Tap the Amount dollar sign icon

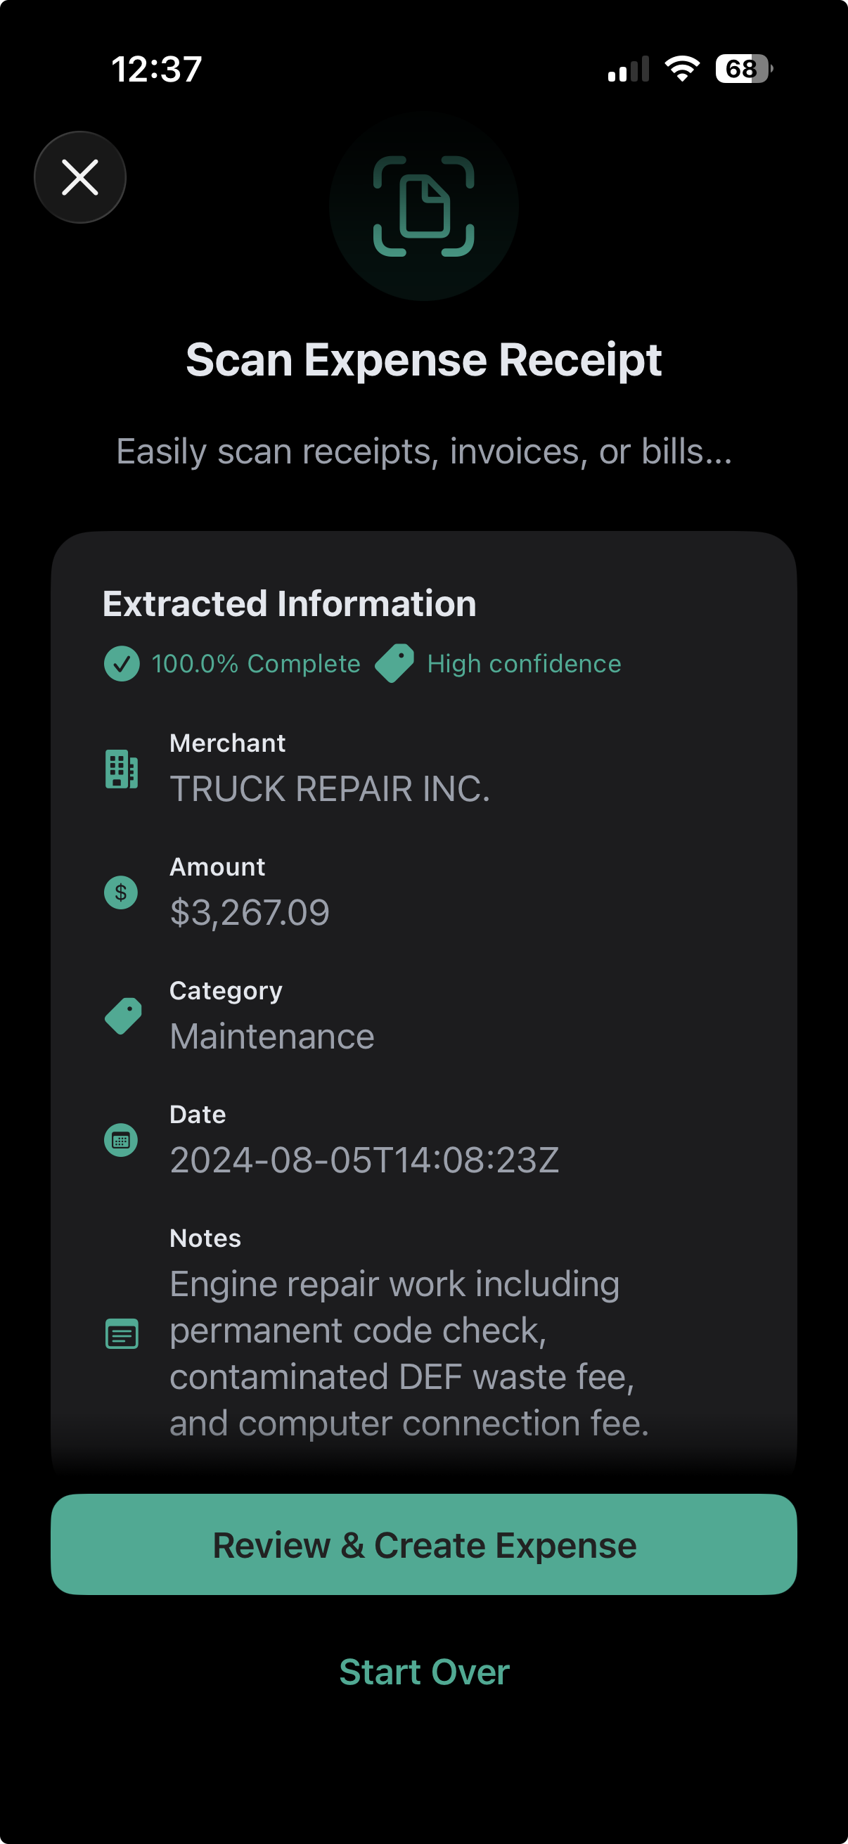coord(121,892)
